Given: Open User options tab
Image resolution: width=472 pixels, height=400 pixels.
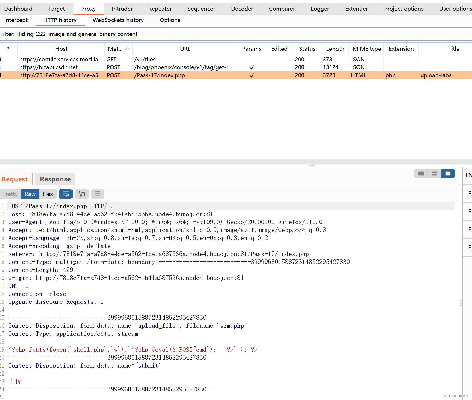Looking at the screenshot, I should point(455,9).
